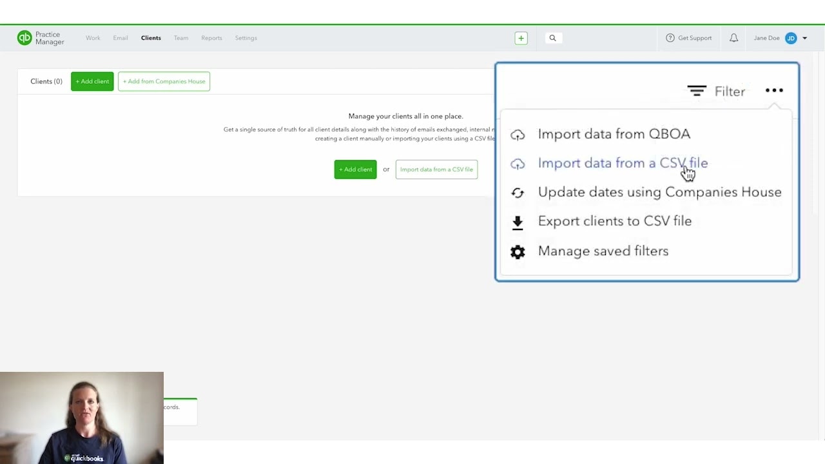Click the center Add client button
Viewport: 825px width, 464px height.
coord(355,169)
